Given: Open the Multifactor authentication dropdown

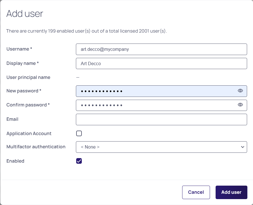Looking at the screenshot, I should click(161, 147).
